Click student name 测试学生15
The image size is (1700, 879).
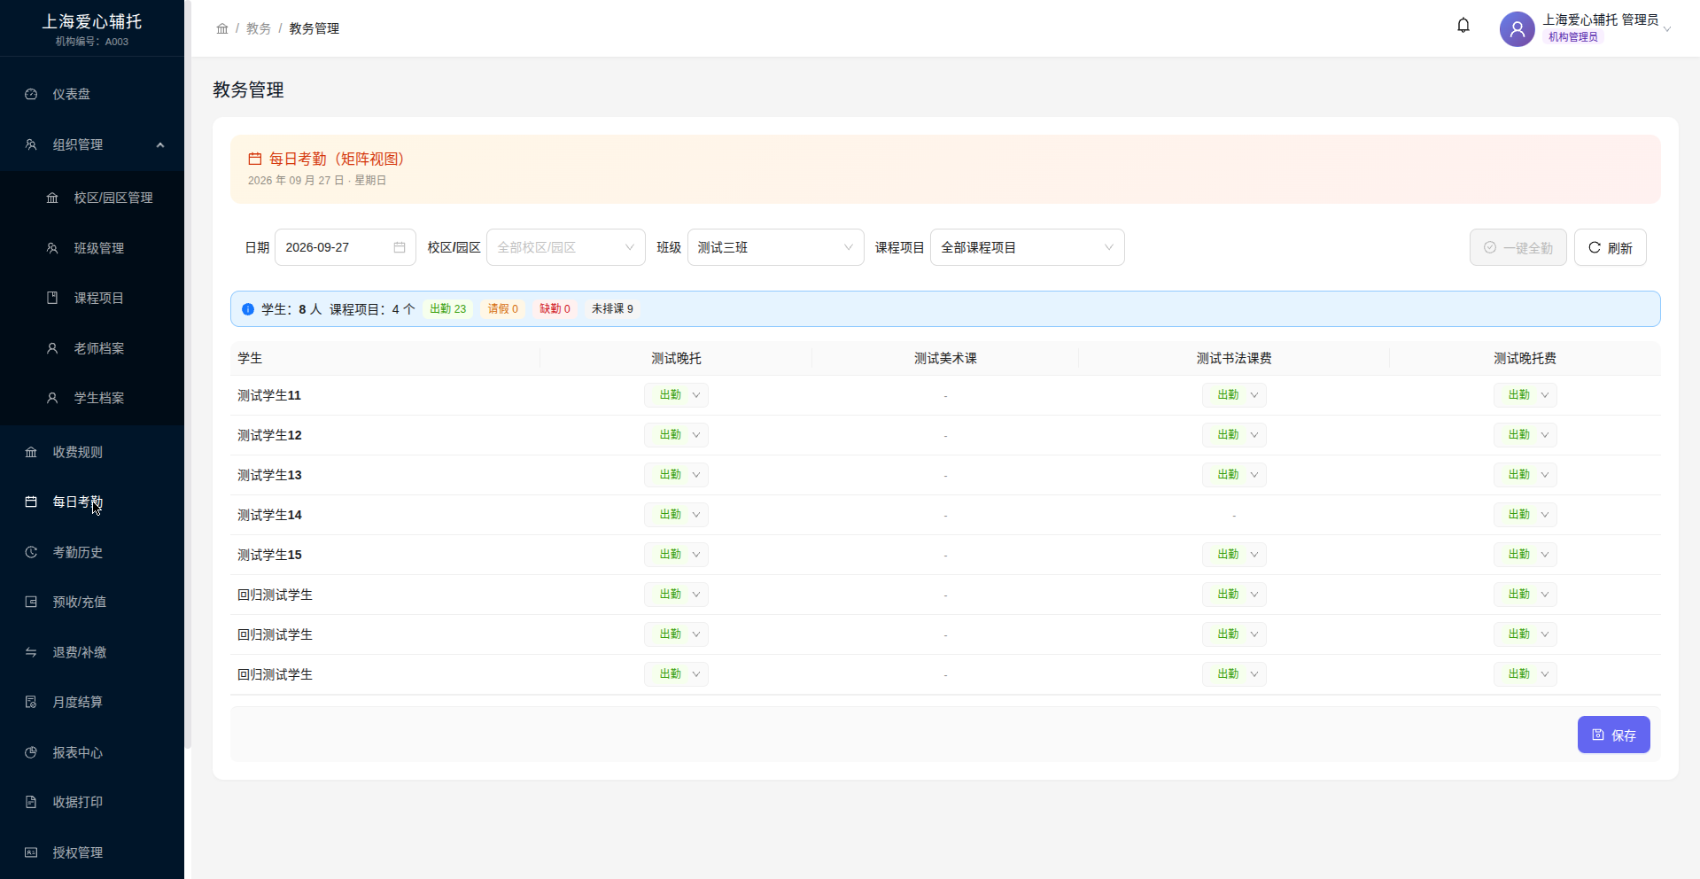(x=269, y=555)
